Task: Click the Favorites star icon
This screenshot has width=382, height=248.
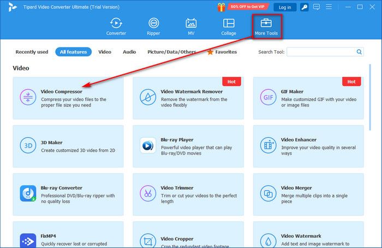Action: click(210, 52)
